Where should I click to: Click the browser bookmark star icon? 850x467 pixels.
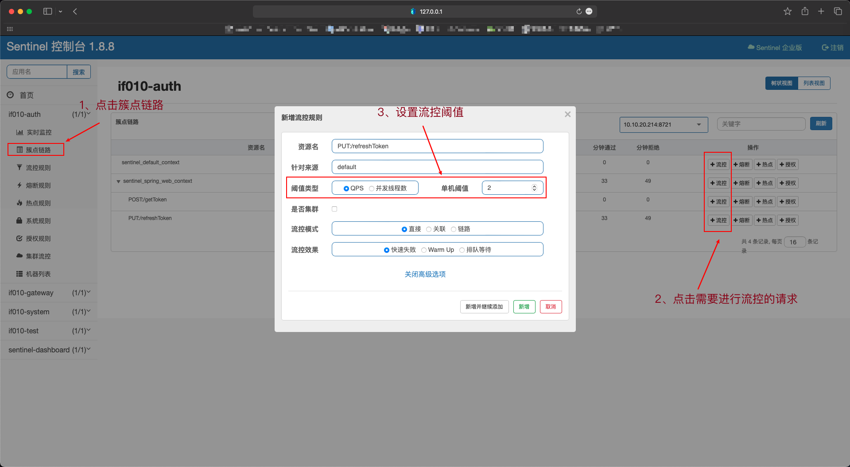787,12
